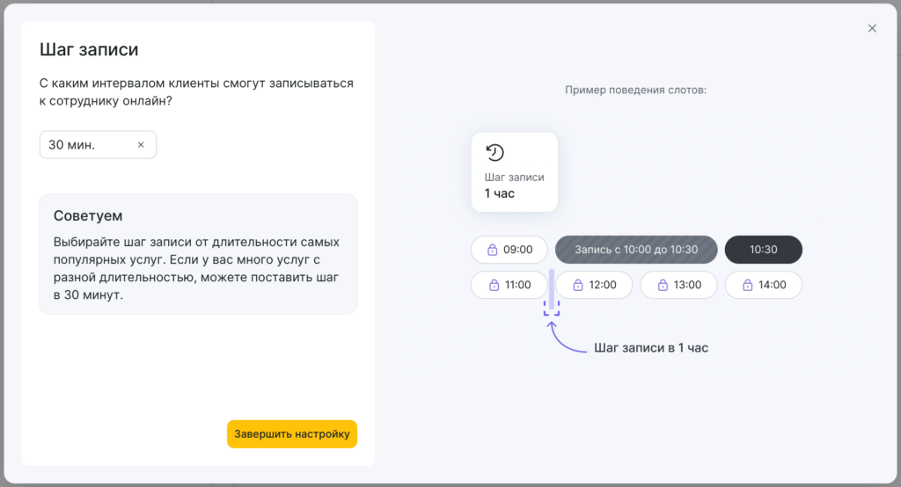Click the lock icon on 12:00 slot
This screenshot has height=487, width=901.
coord(577,286)
